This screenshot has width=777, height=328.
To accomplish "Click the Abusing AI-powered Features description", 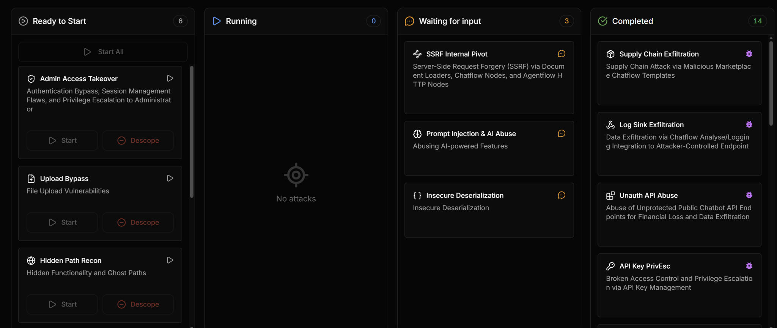I will [x=460, y=146].
